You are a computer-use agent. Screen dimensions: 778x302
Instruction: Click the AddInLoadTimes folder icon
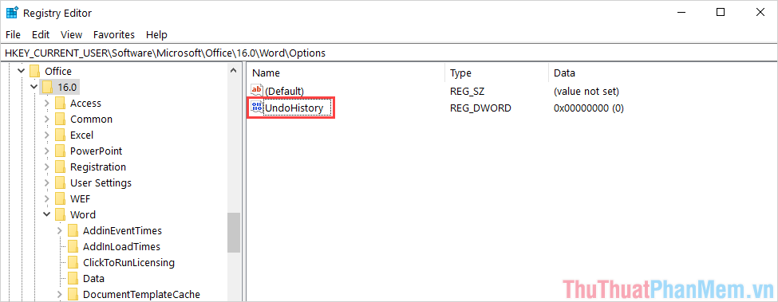pyautogui.click(x=73, y=246)
